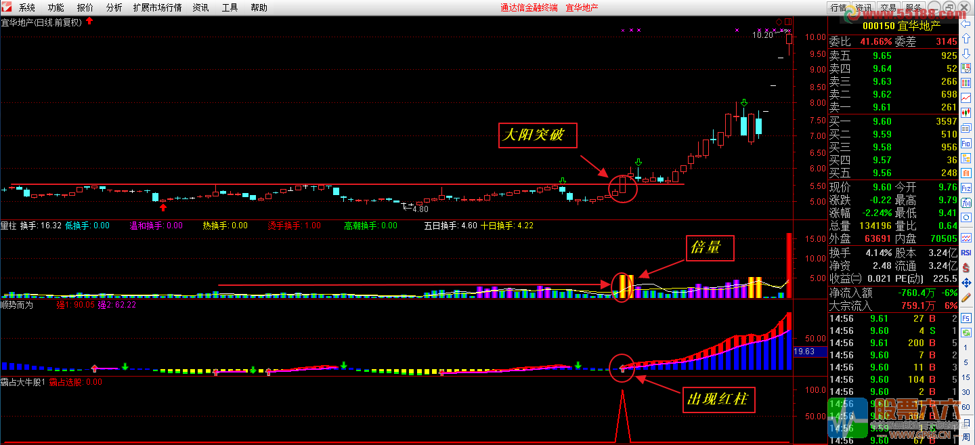Click the F10 company info icon
Image resolution: width=975 pixels, height=445 pixels.
click(966, 143)
